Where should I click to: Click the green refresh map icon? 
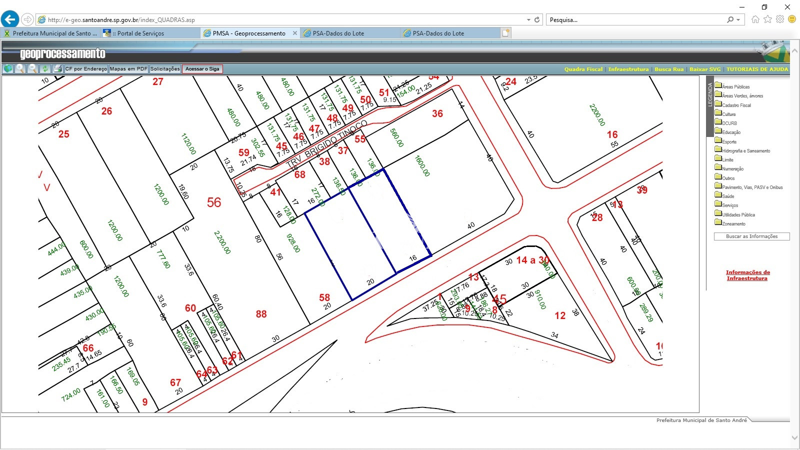45,69
